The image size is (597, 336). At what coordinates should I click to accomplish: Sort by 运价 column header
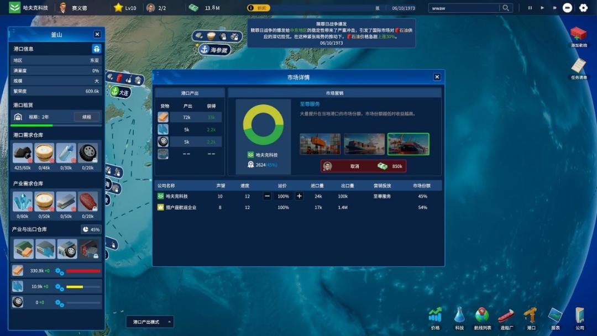tap(282, 186)
